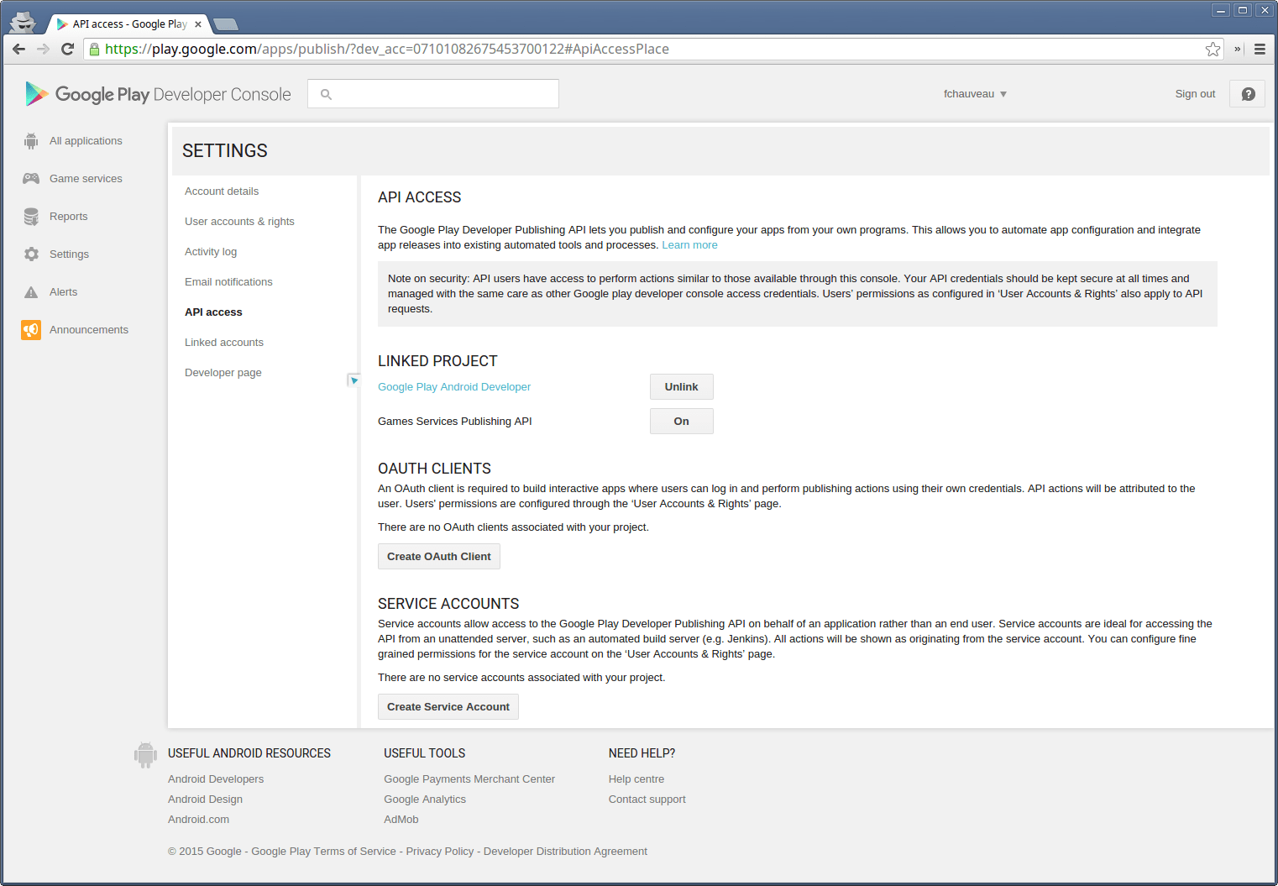The height and width of the screenshot is (886, 1278).
Task: Collapse the settings side panel arrow
Action: click(x=354, y=380)
